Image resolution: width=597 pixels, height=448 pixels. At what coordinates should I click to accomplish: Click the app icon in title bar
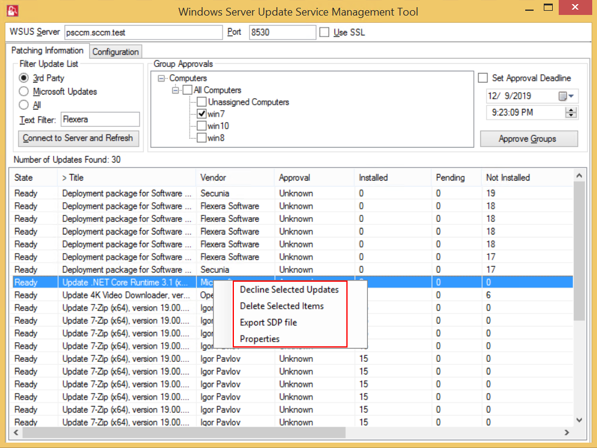coord(11,11)
